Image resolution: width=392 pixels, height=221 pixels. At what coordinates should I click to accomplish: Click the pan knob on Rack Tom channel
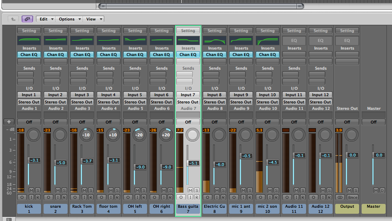pyautogui.click(x=86, y=135)
